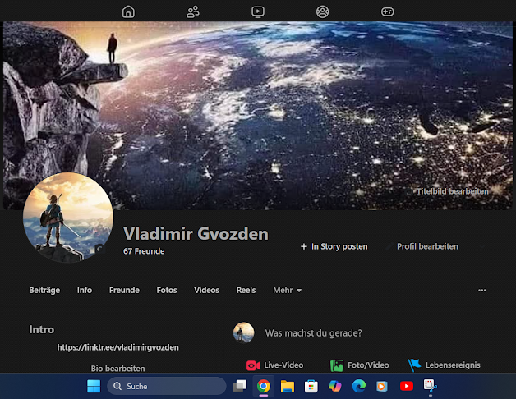Click the camera icon on profile picture
This screenshot has height=399, width=516.
coord(99,249)
